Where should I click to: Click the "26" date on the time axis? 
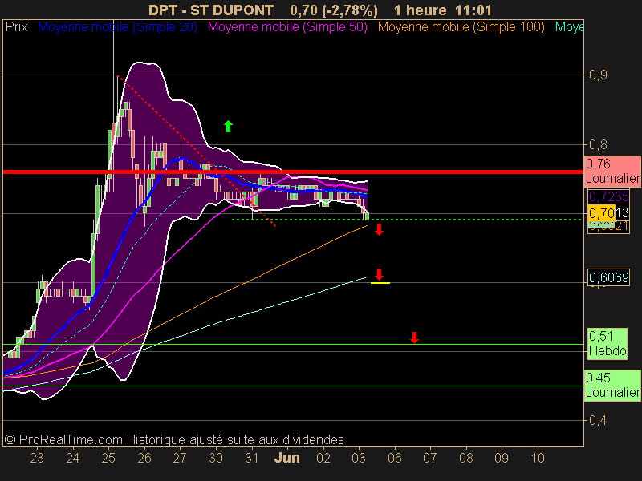tap(144, 458)
